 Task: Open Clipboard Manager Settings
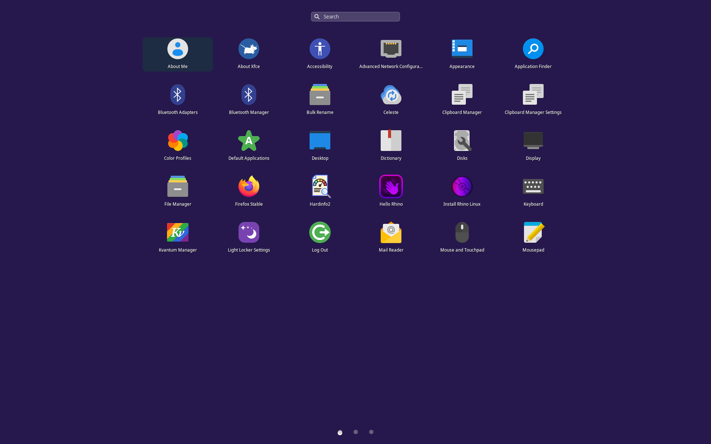pyautogui.click(x=533, y=95)
